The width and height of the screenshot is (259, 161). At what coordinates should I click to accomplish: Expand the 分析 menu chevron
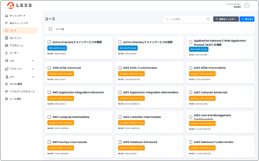click(33, 61)
